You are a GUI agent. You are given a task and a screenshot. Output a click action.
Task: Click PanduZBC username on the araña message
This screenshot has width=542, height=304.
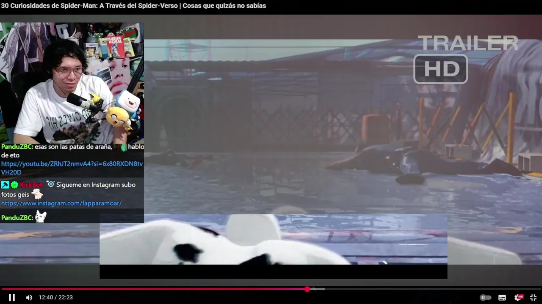[17, 147]
